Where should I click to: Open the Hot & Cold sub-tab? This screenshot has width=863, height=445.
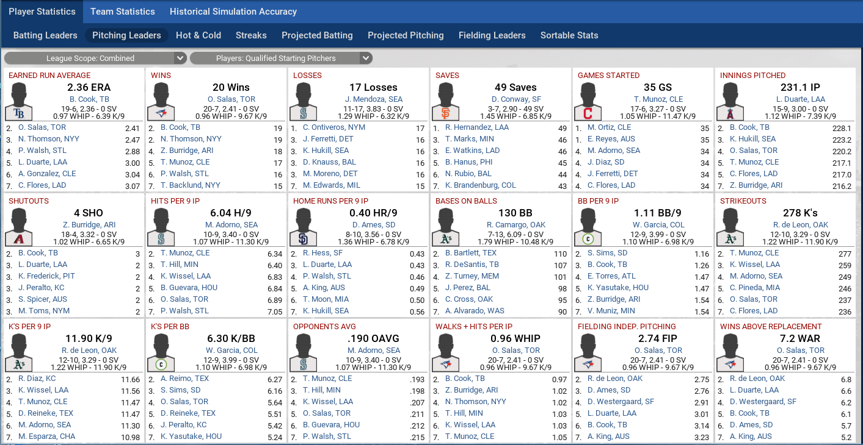coord(198,35)
